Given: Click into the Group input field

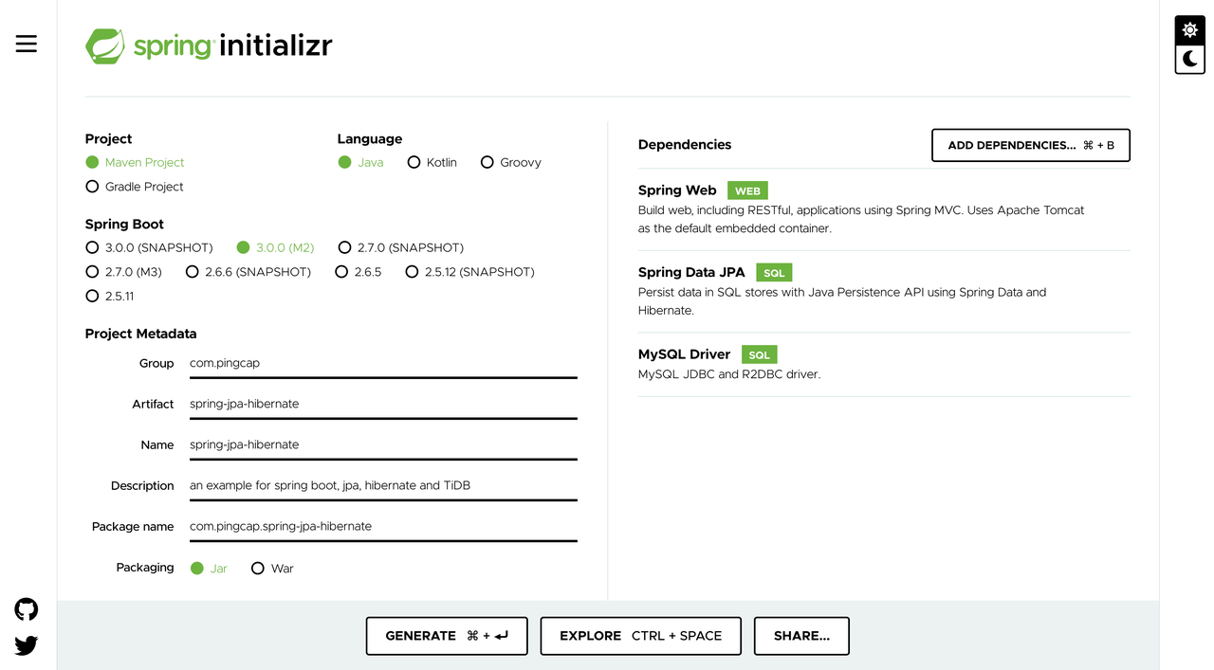Looking at the screenshot, I should tap(383, 363).
